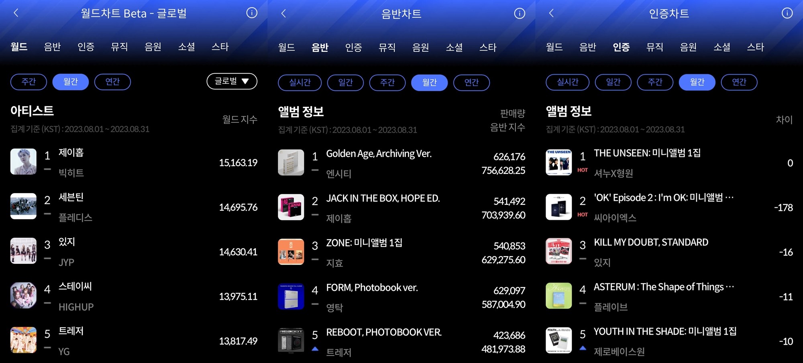
Task: Switch to 소셜 tab in World chart panel
Action: coord(187,47)
